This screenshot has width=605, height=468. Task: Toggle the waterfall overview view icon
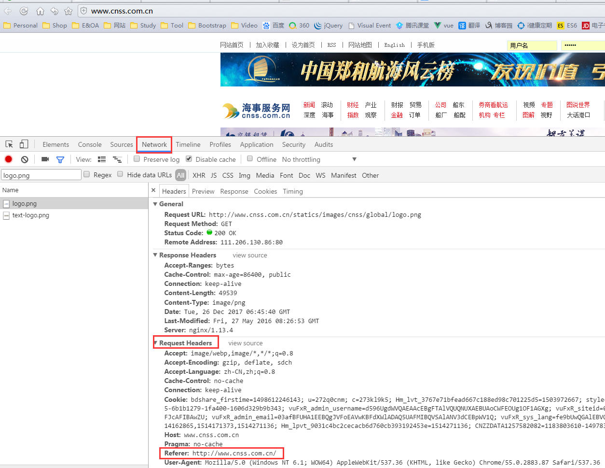coord(117,159)
